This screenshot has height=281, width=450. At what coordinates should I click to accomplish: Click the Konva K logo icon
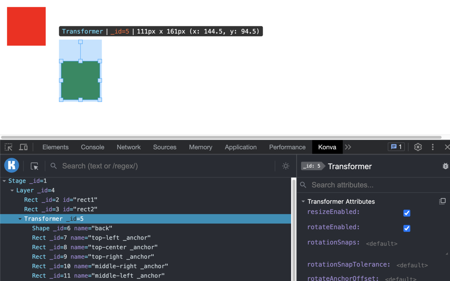[x=11, y=165]
